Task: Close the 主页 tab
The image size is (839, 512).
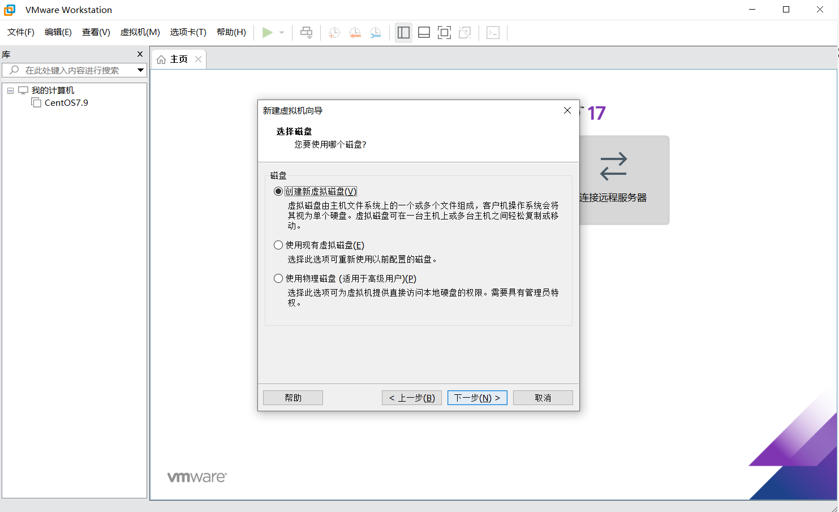Action: 198,59
